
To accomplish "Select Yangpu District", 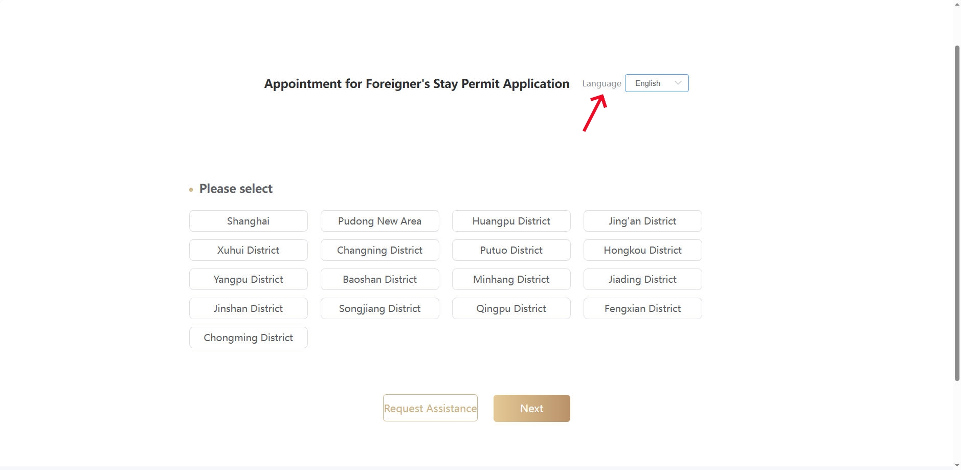I will [249, 279].
